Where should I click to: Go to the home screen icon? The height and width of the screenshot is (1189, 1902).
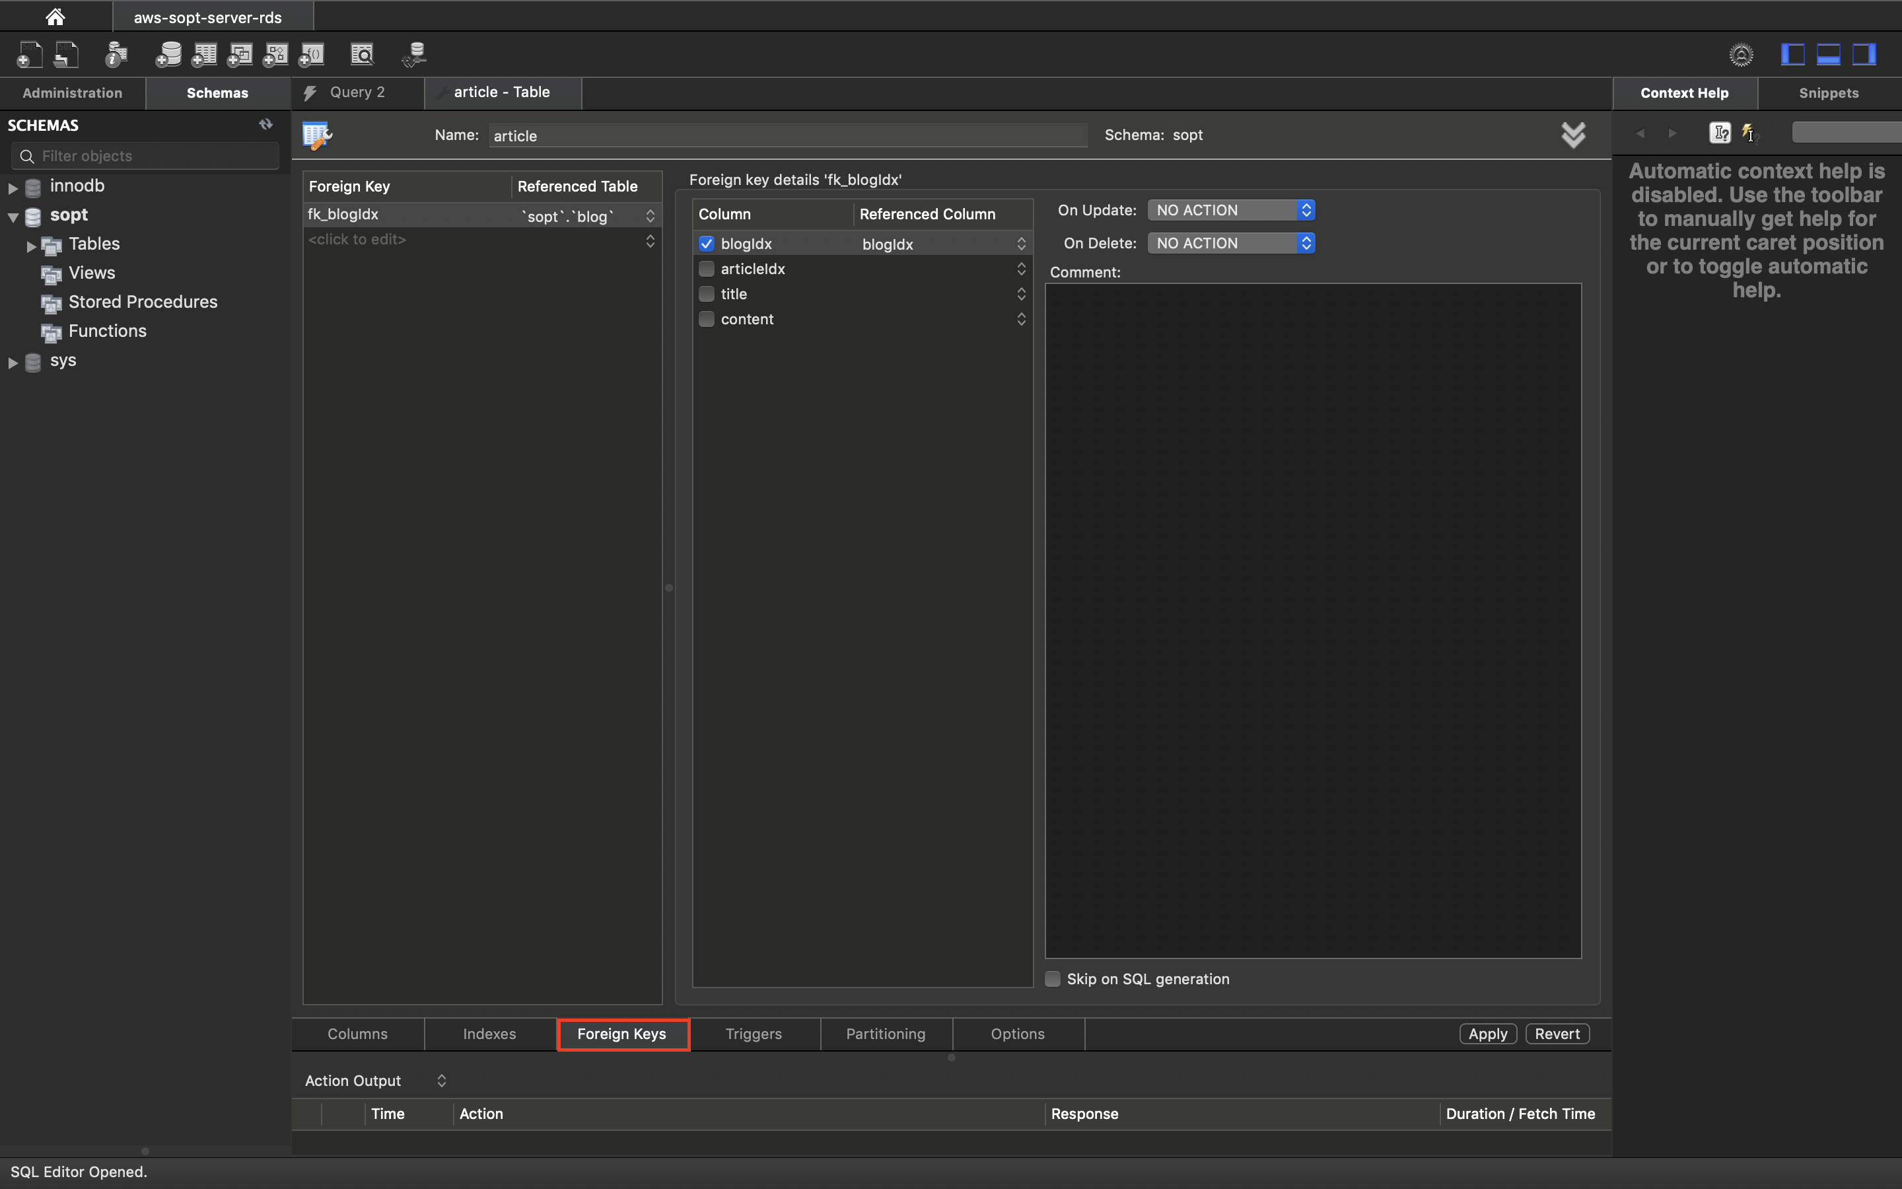coord(55,17)
